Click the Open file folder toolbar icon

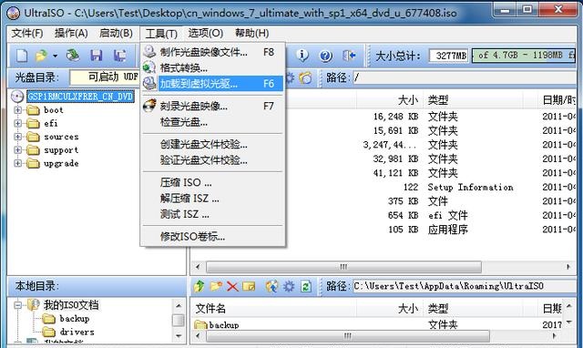[x=41, y=56]
